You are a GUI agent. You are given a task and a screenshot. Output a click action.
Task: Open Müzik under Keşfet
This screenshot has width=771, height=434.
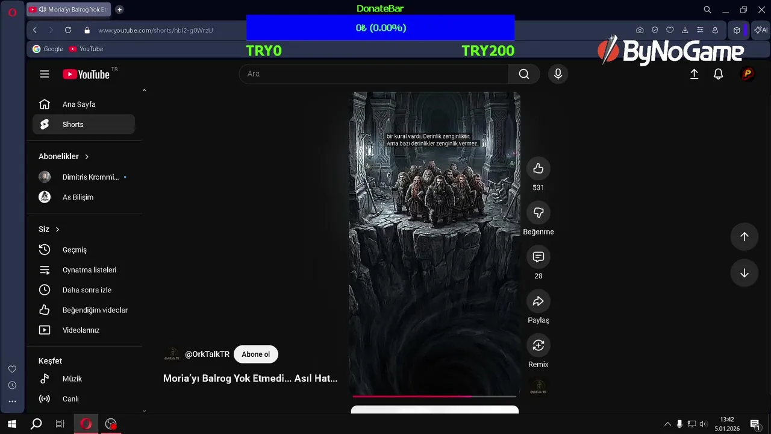pyautogui.click(x=84, y=379)
